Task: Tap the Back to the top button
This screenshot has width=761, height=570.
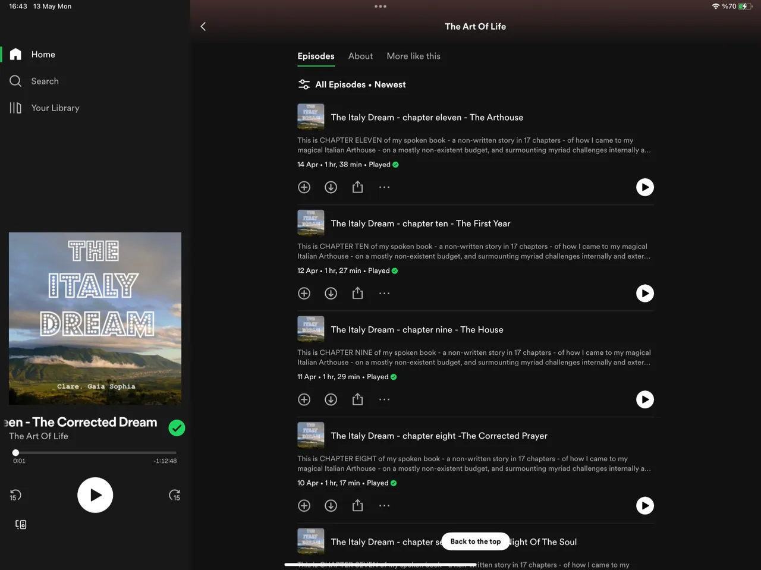Action: click(x=476, y=541)
